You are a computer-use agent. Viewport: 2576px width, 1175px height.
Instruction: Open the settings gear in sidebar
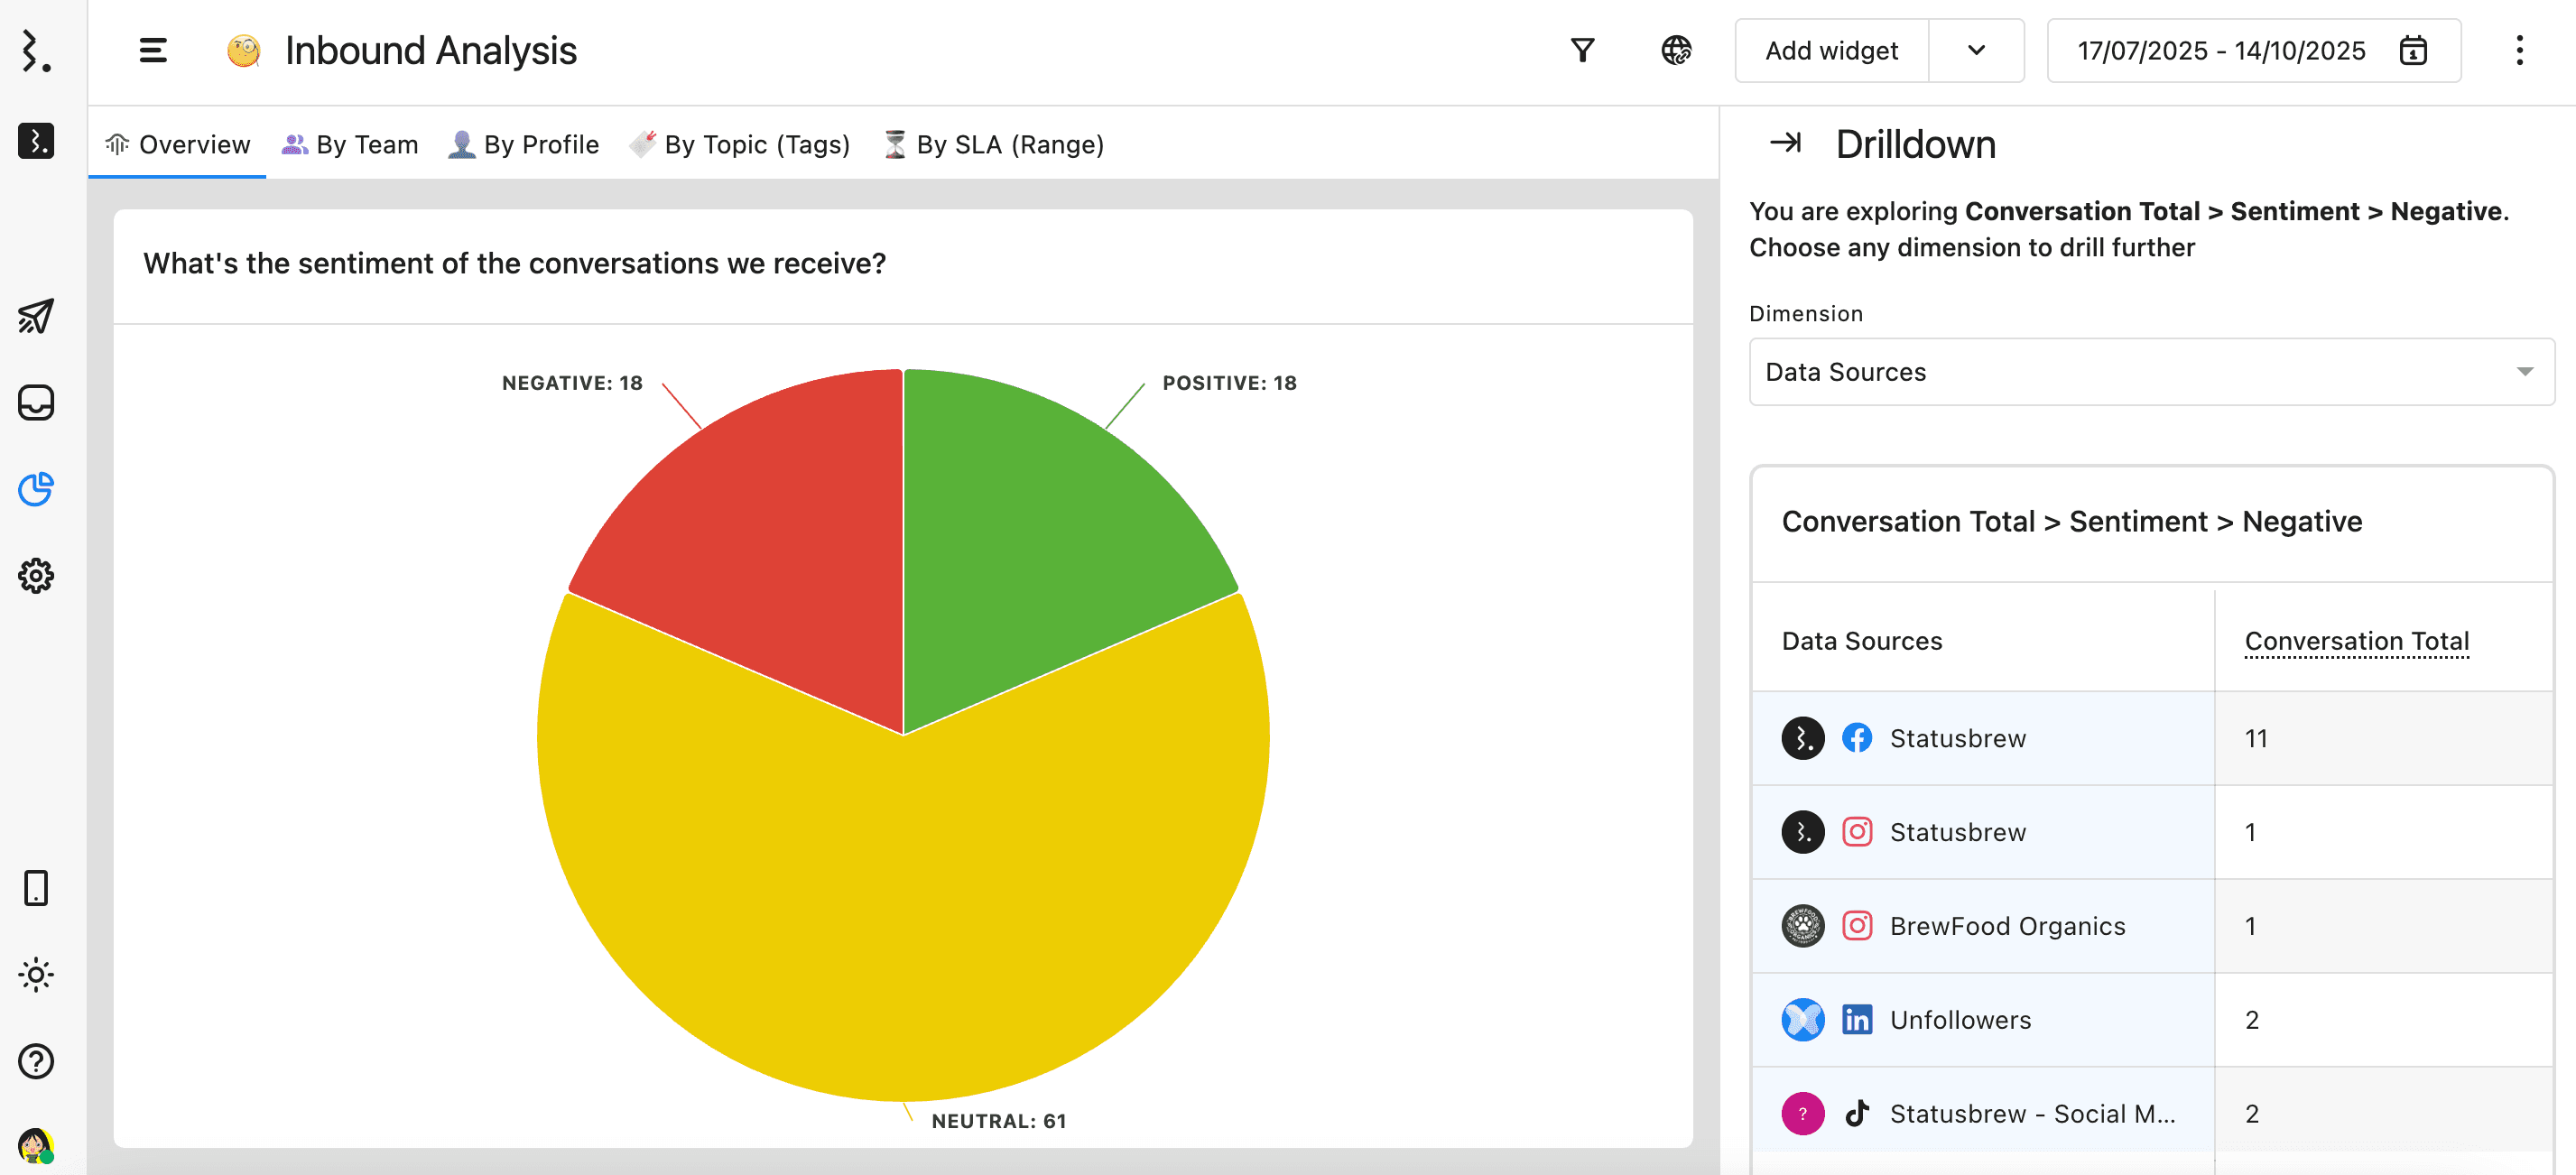pos(36,575)
